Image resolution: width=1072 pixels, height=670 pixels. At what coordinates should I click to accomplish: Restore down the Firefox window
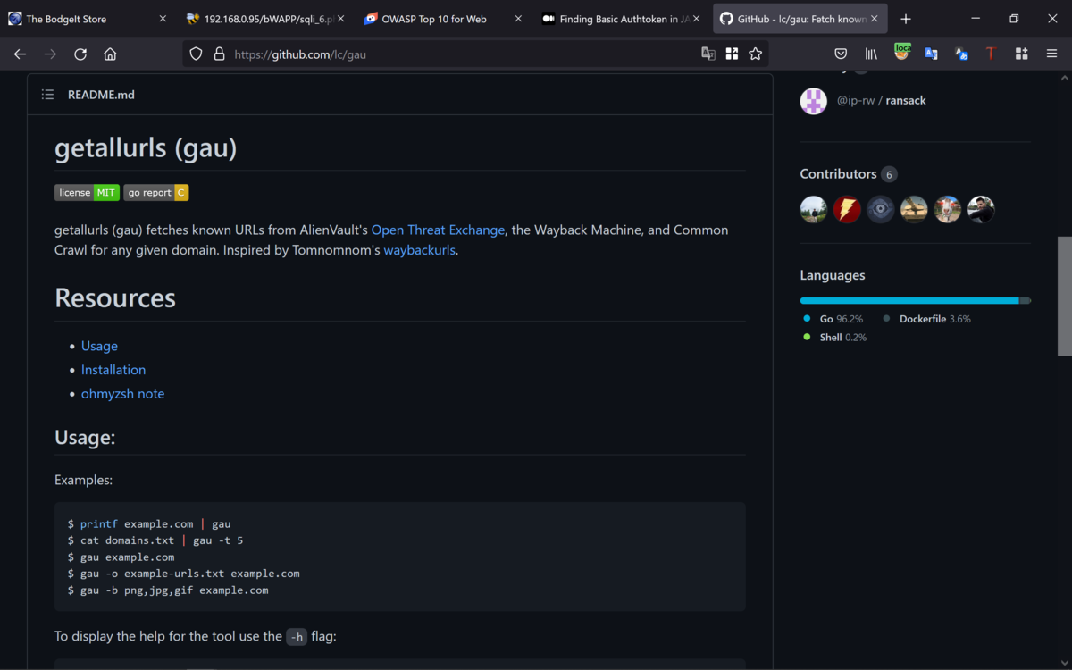[x=1014, y=19]
